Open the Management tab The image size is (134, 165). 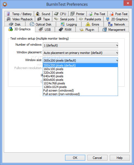114,30
